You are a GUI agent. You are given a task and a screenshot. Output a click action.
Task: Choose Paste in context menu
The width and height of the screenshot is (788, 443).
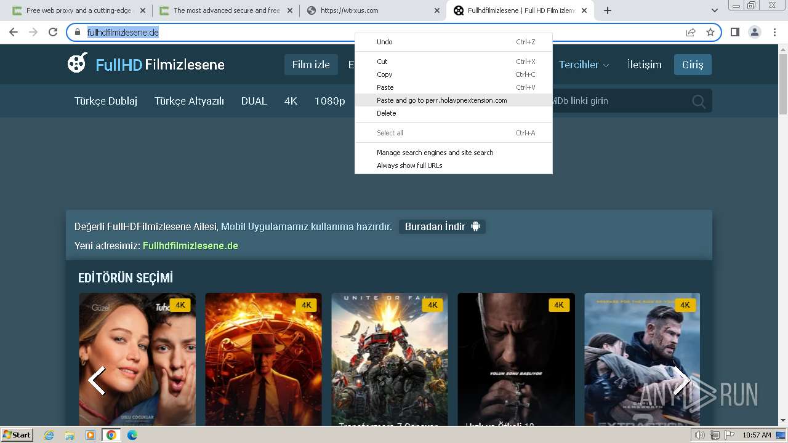point(454,87)
